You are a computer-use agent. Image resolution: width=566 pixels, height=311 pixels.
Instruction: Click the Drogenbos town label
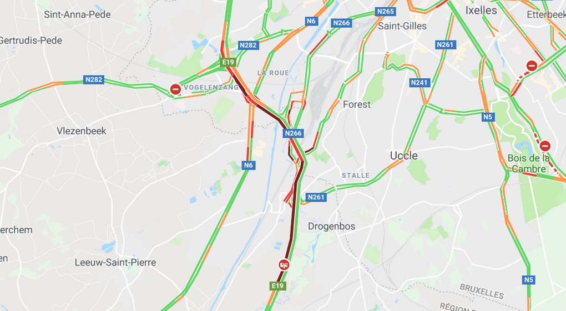click(x=331, y=227)
